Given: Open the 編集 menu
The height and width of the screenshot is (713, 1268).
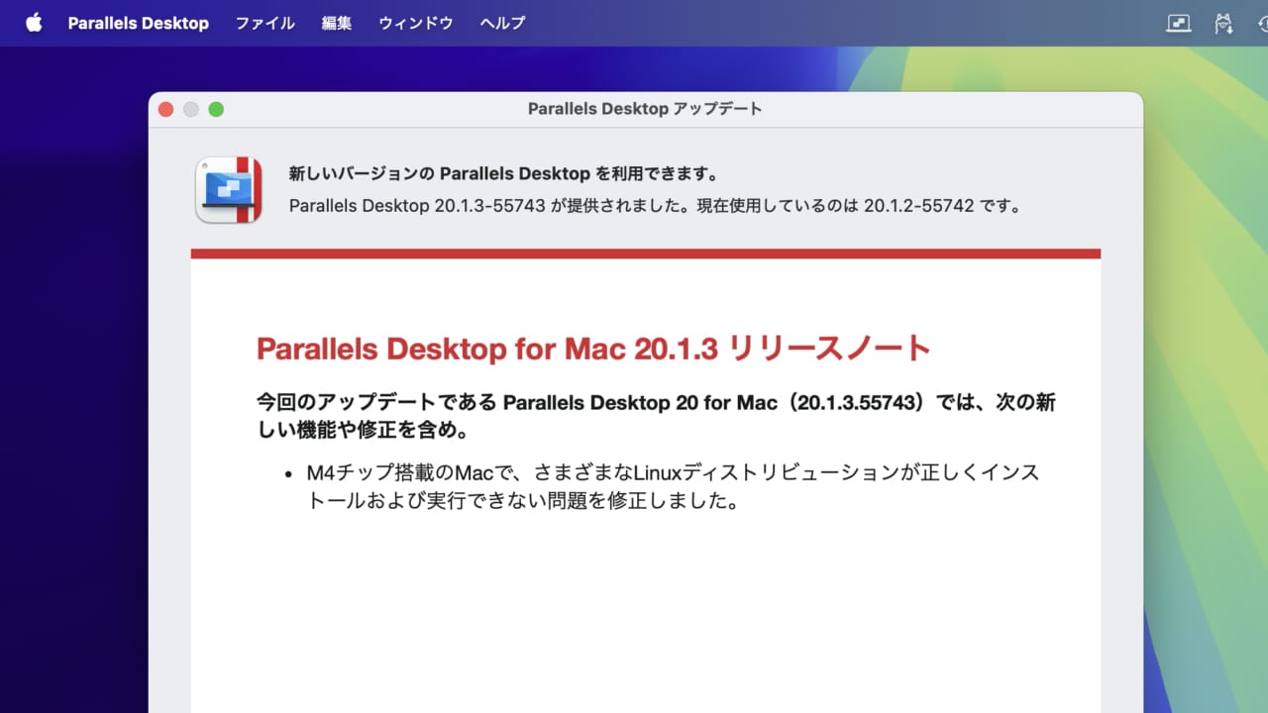Looking at the screenshot, I should pos(337,23).
